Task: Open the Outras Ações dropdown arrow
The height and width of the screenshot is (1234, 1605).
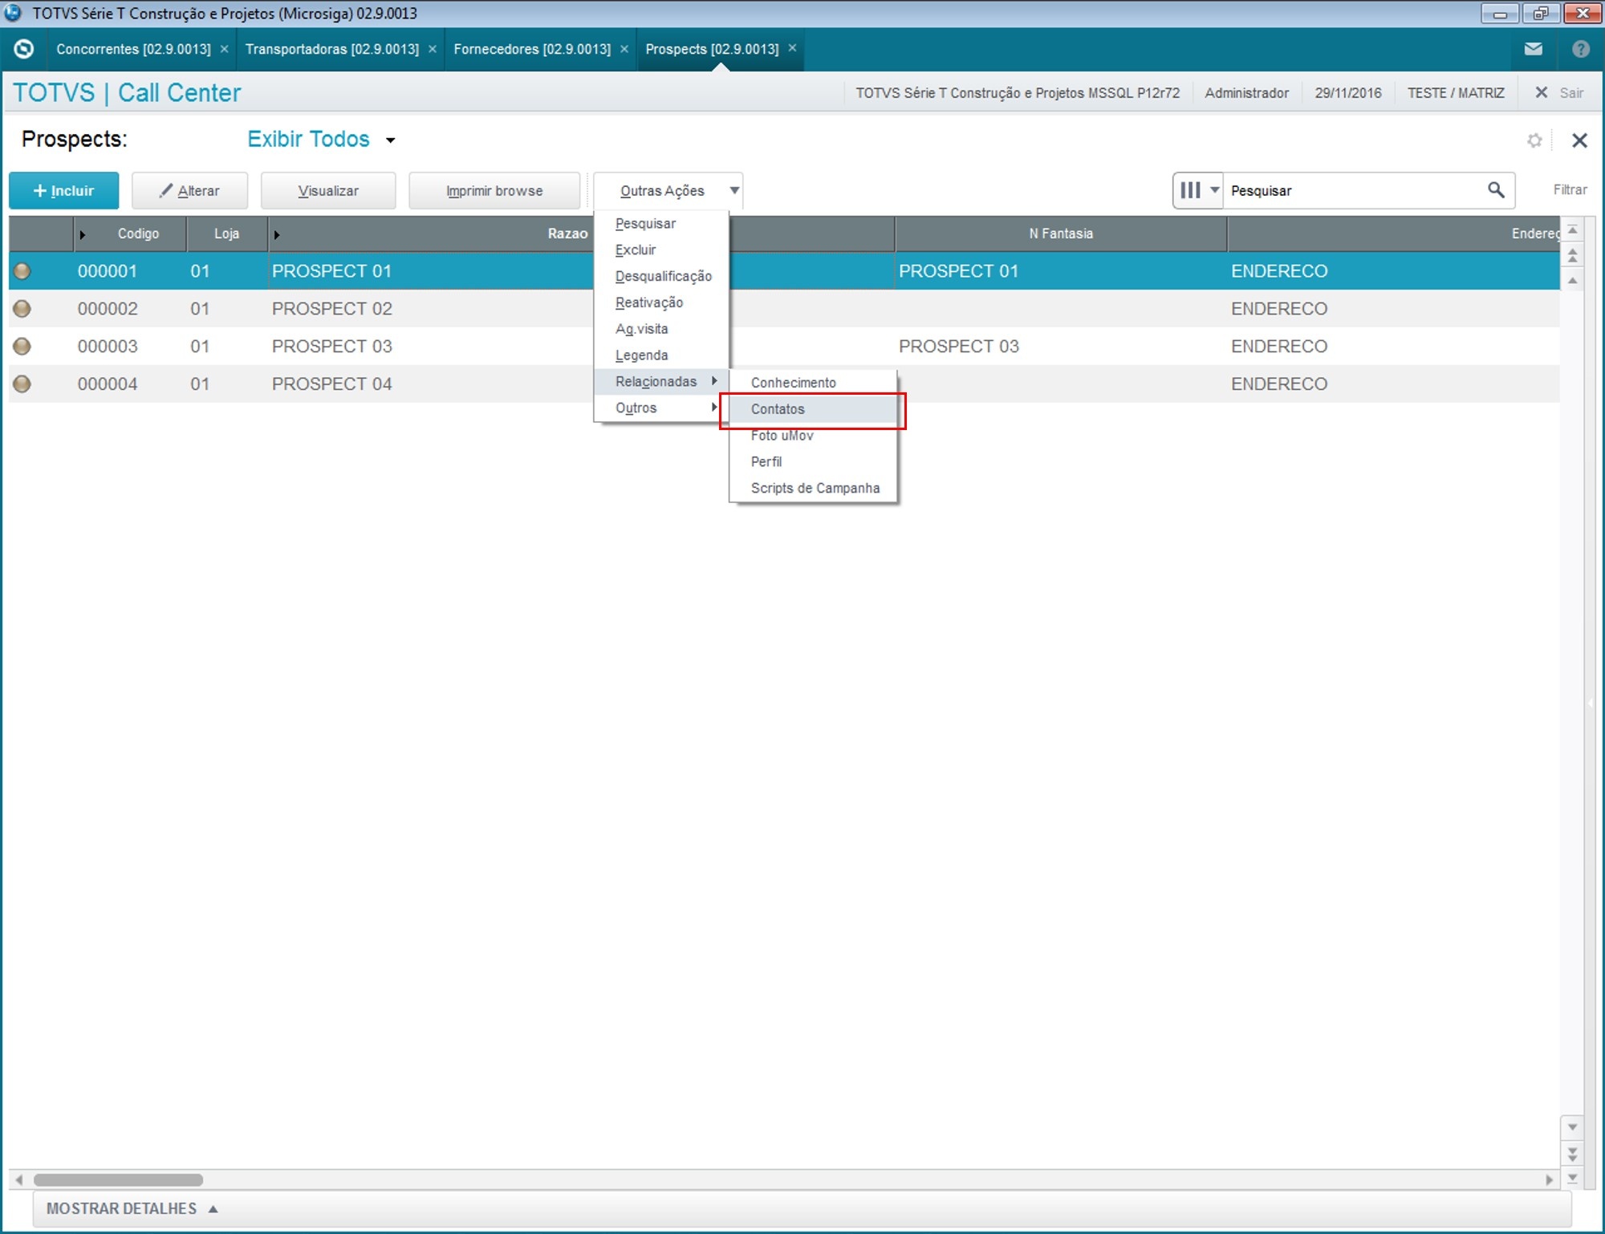Action: coord(733,190)
